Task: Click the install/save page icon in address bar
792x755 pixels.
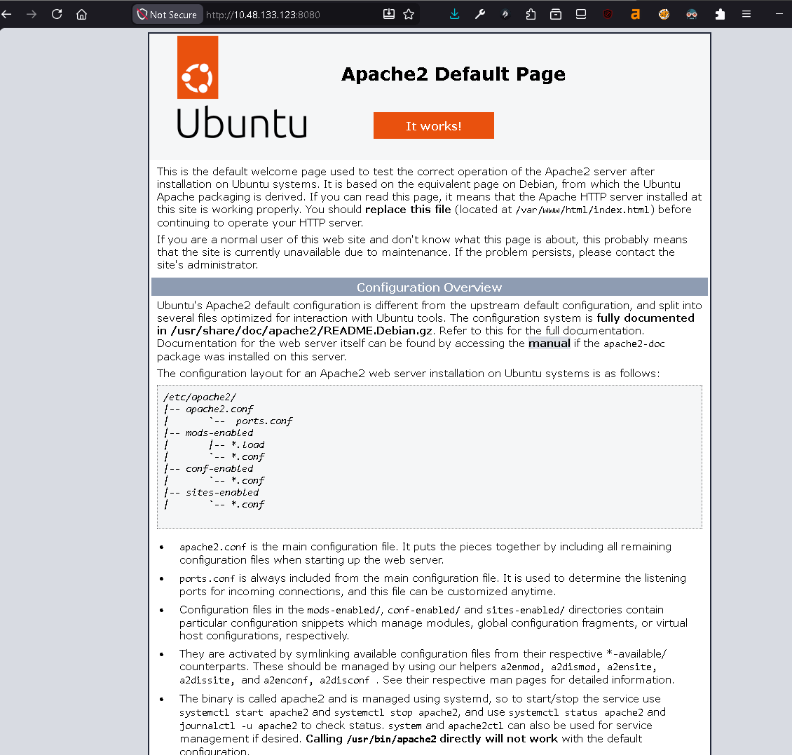Action: click(x=388, y=14)
